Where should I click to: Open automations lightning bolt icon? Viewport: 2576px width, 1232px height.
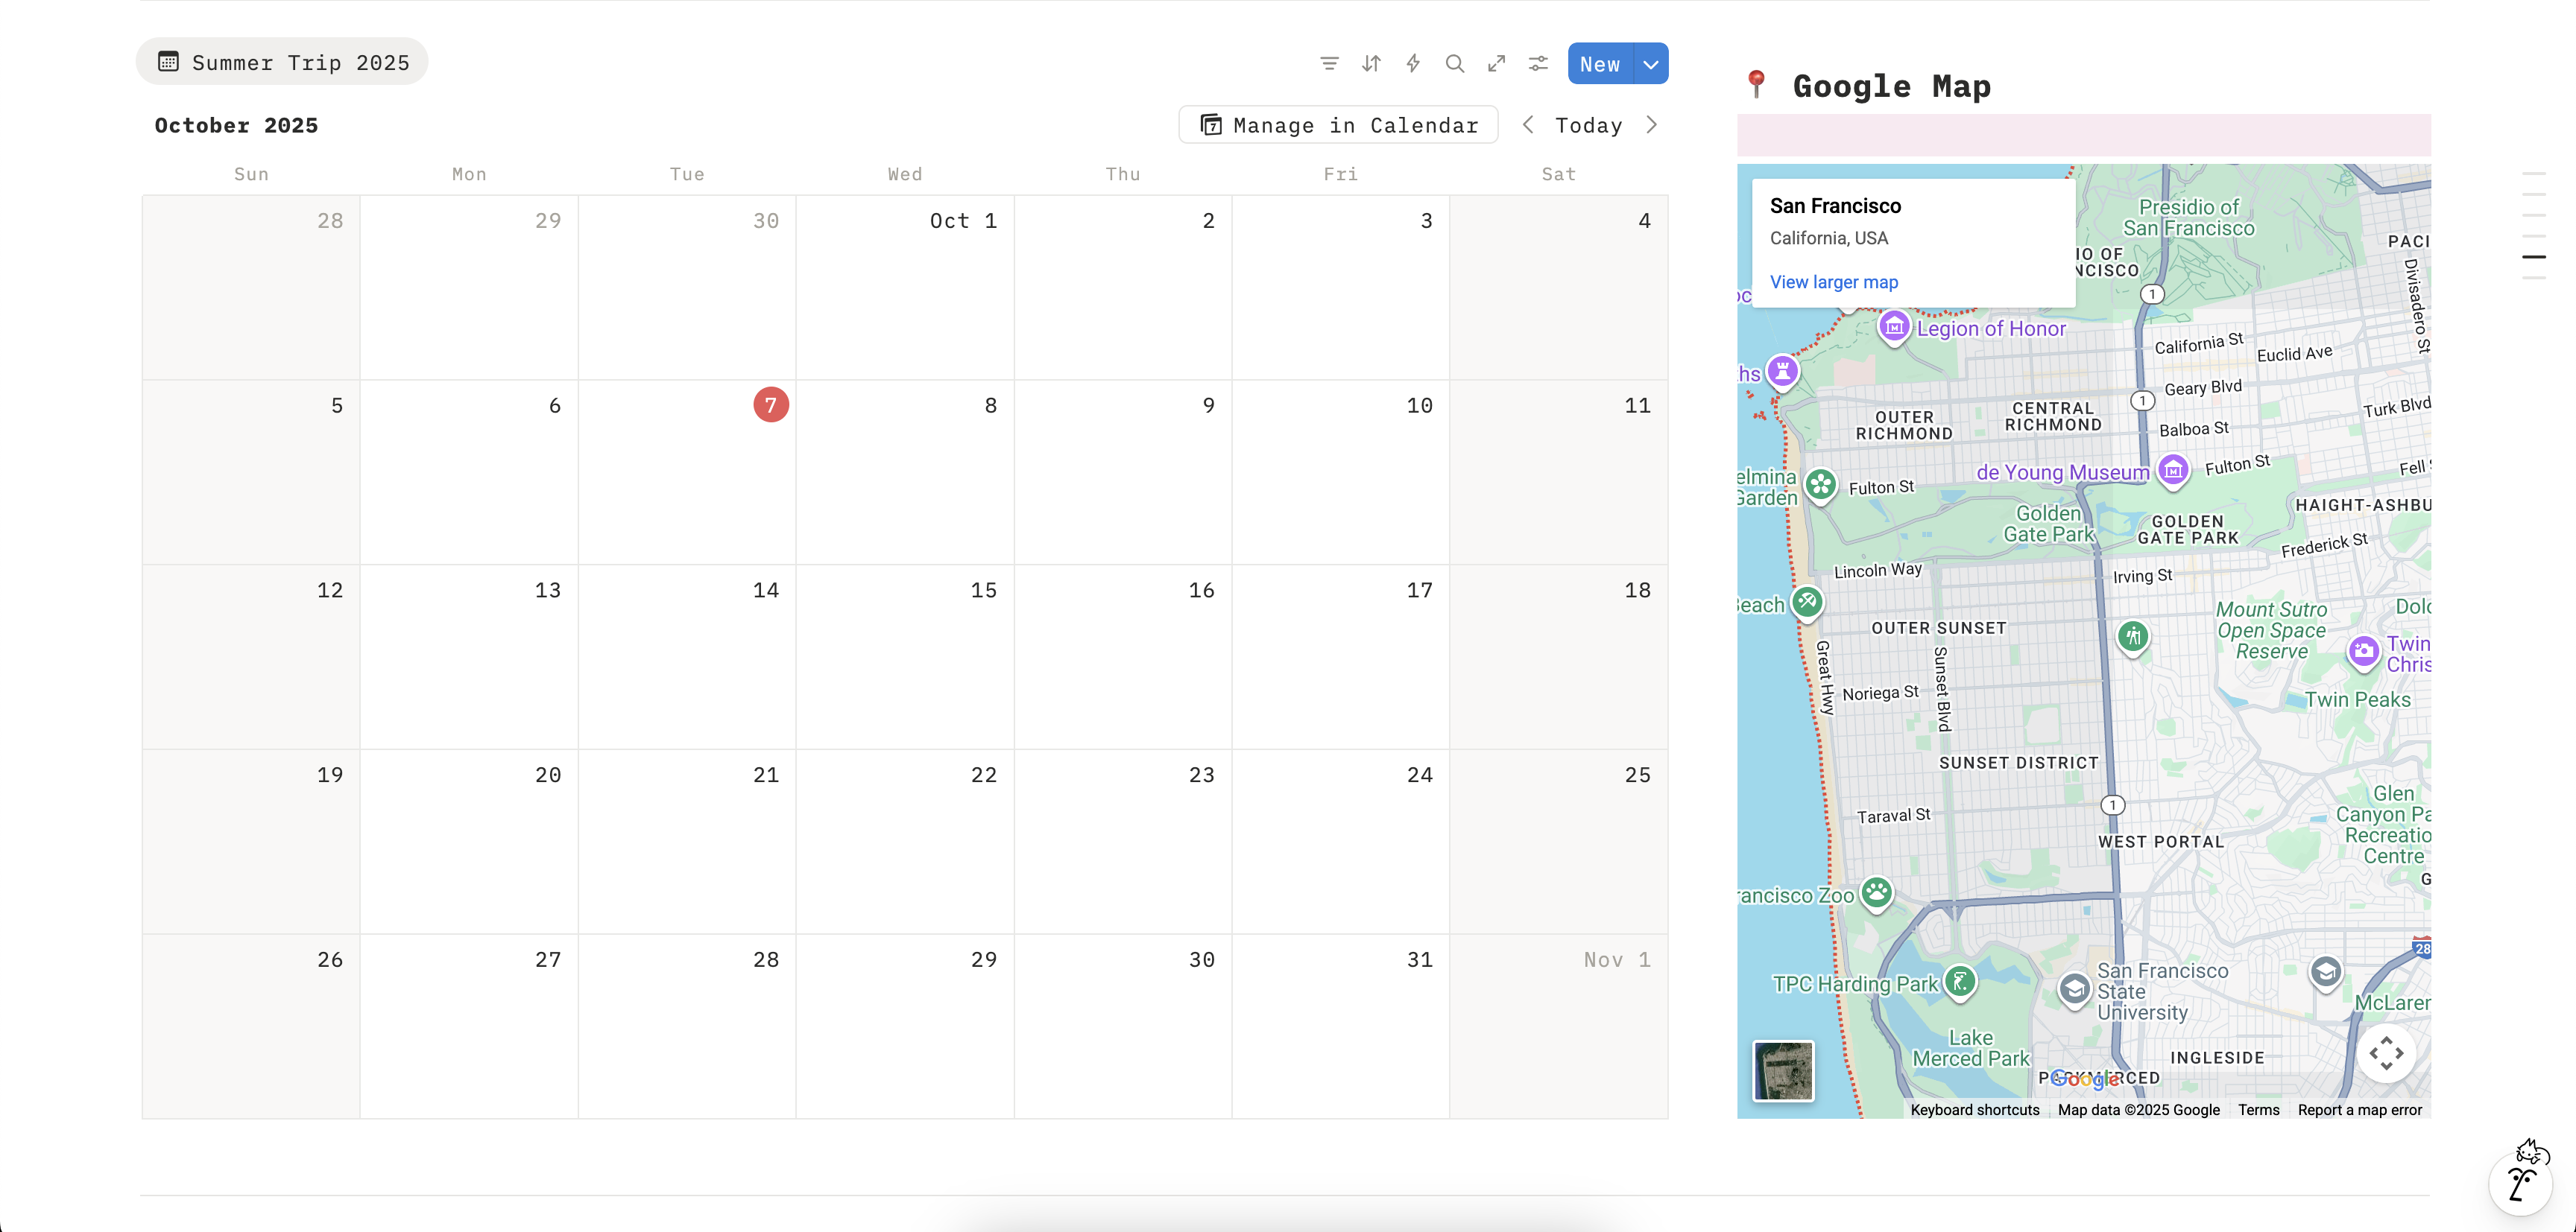(x=1413, y=64)
